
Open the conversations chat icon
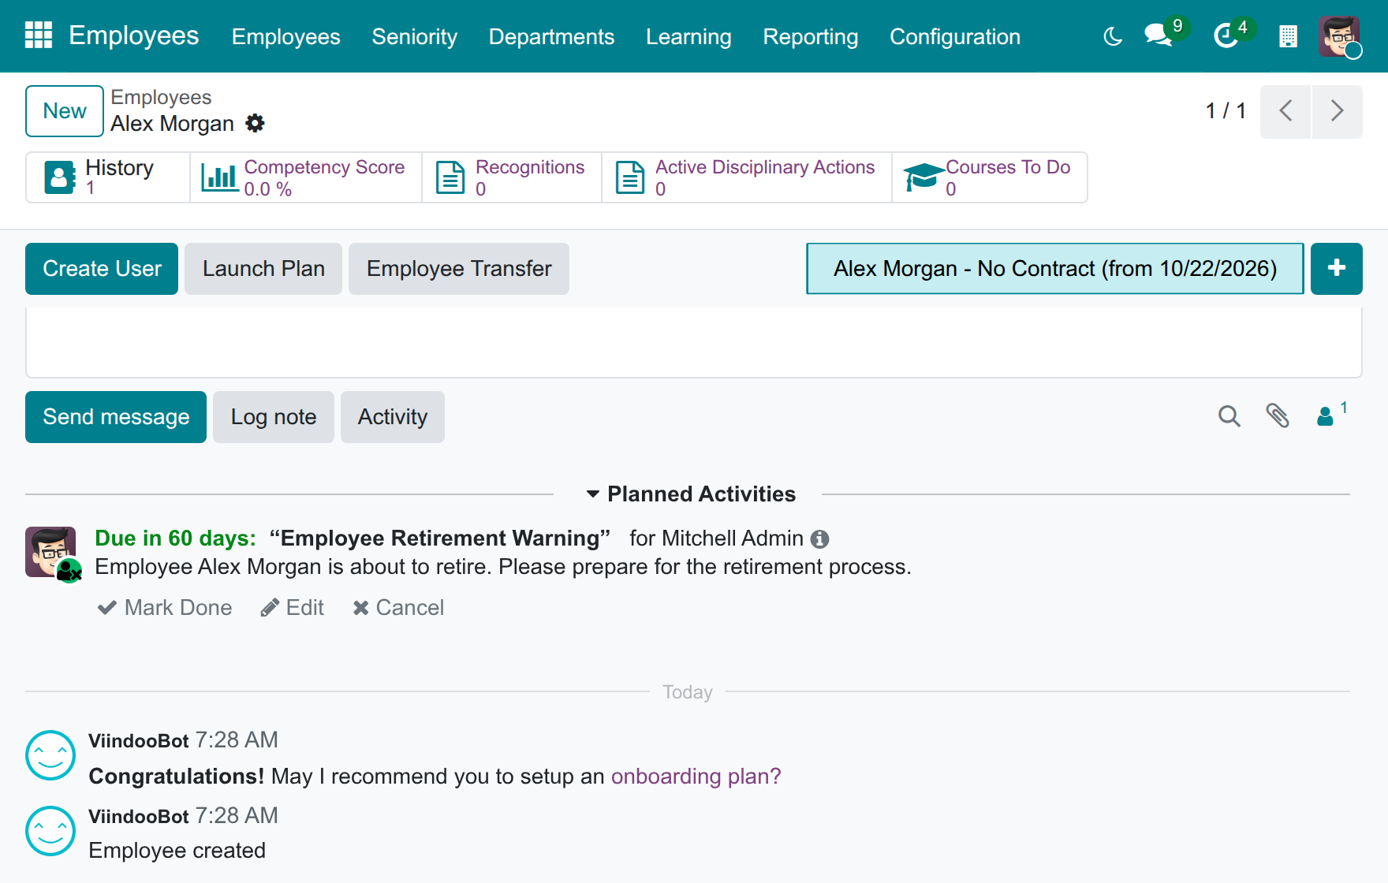1159,35
